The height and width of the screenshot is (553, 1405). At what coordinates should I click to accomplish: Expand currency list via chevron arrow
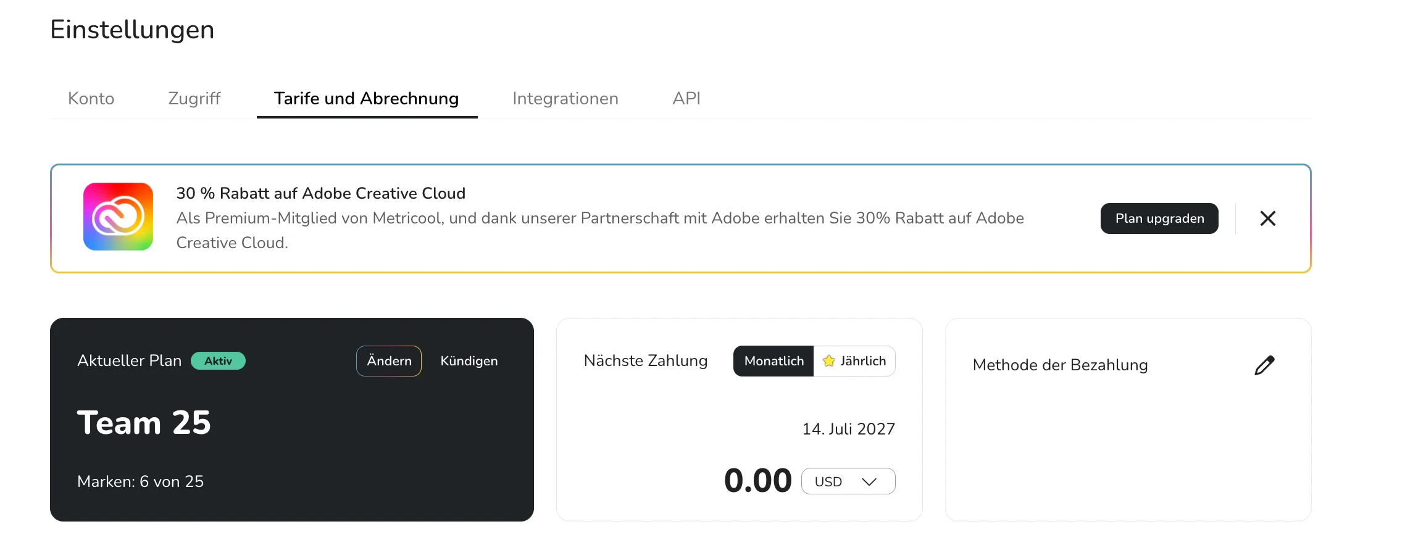tap(869, 482)
